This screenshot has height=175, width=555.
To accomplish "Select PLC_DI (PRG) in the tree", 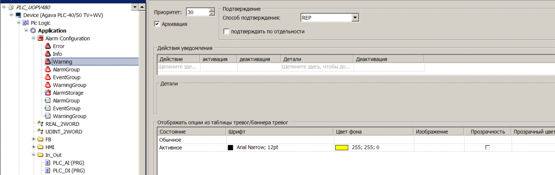I will click(x=69, y=170).
